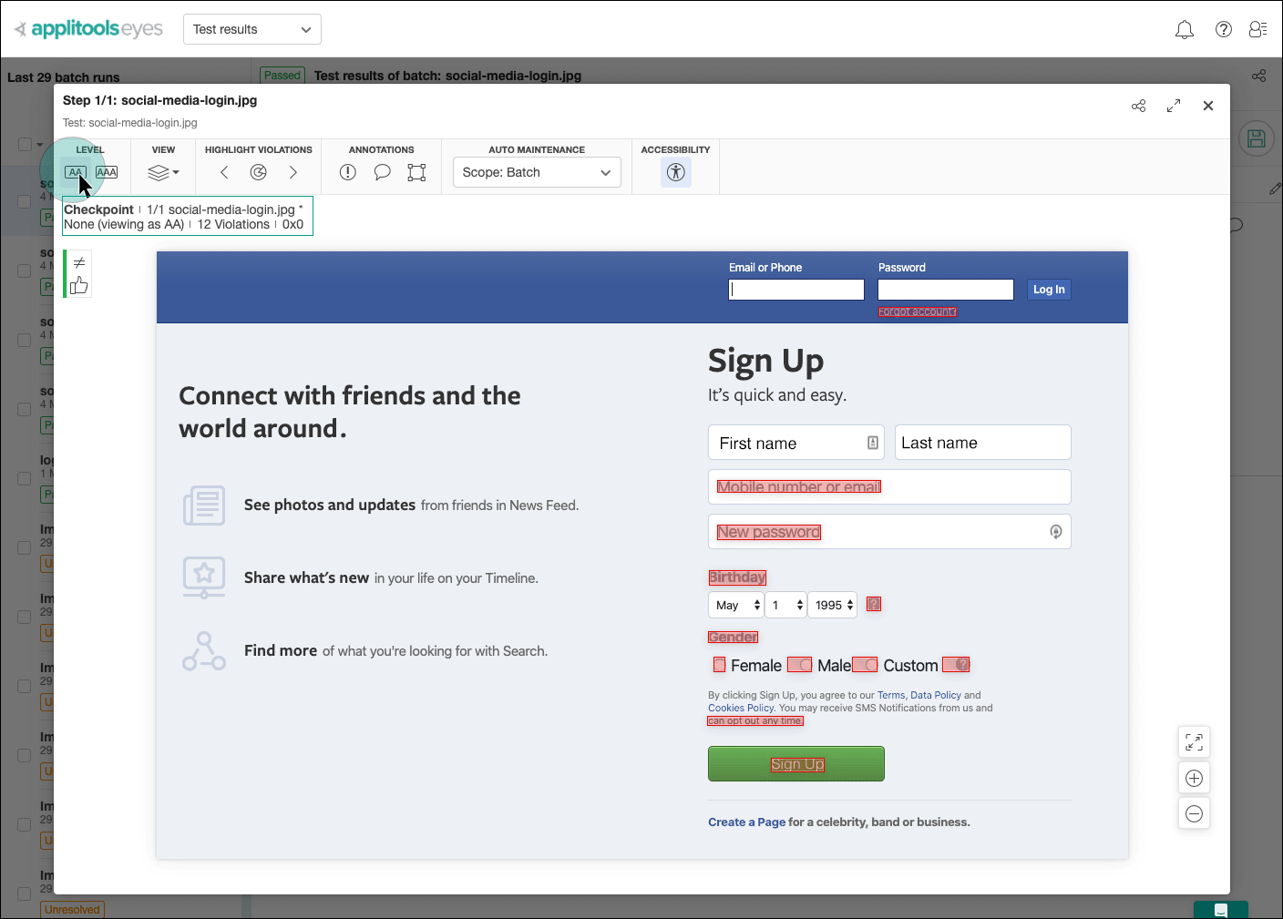Click the Log In button
This screenshot has height=919, width=1283.
[1048, 290]
